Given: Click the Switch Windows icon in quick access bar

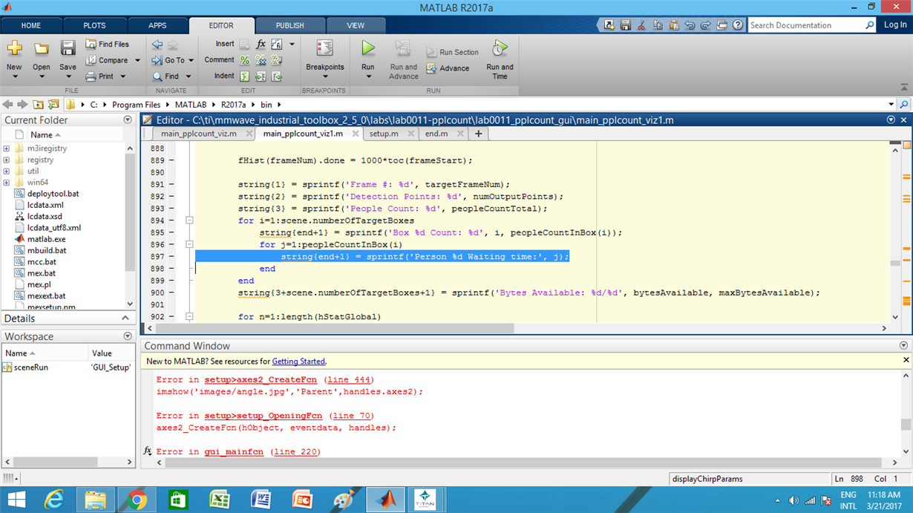Looking at the screenshot, I should (722, 25).
